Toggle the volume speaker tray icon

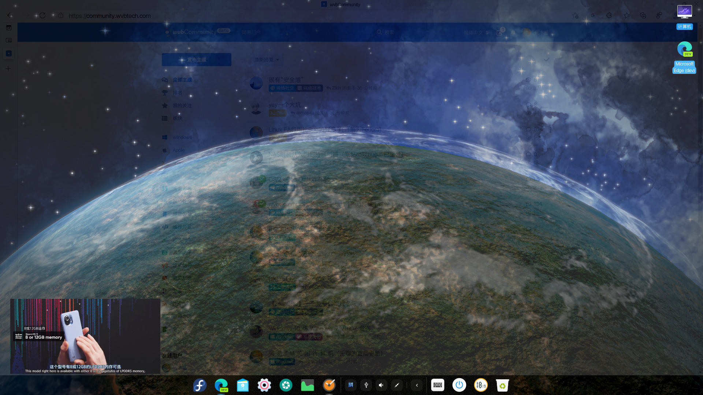pyautogui.click(x=381, y=385)
